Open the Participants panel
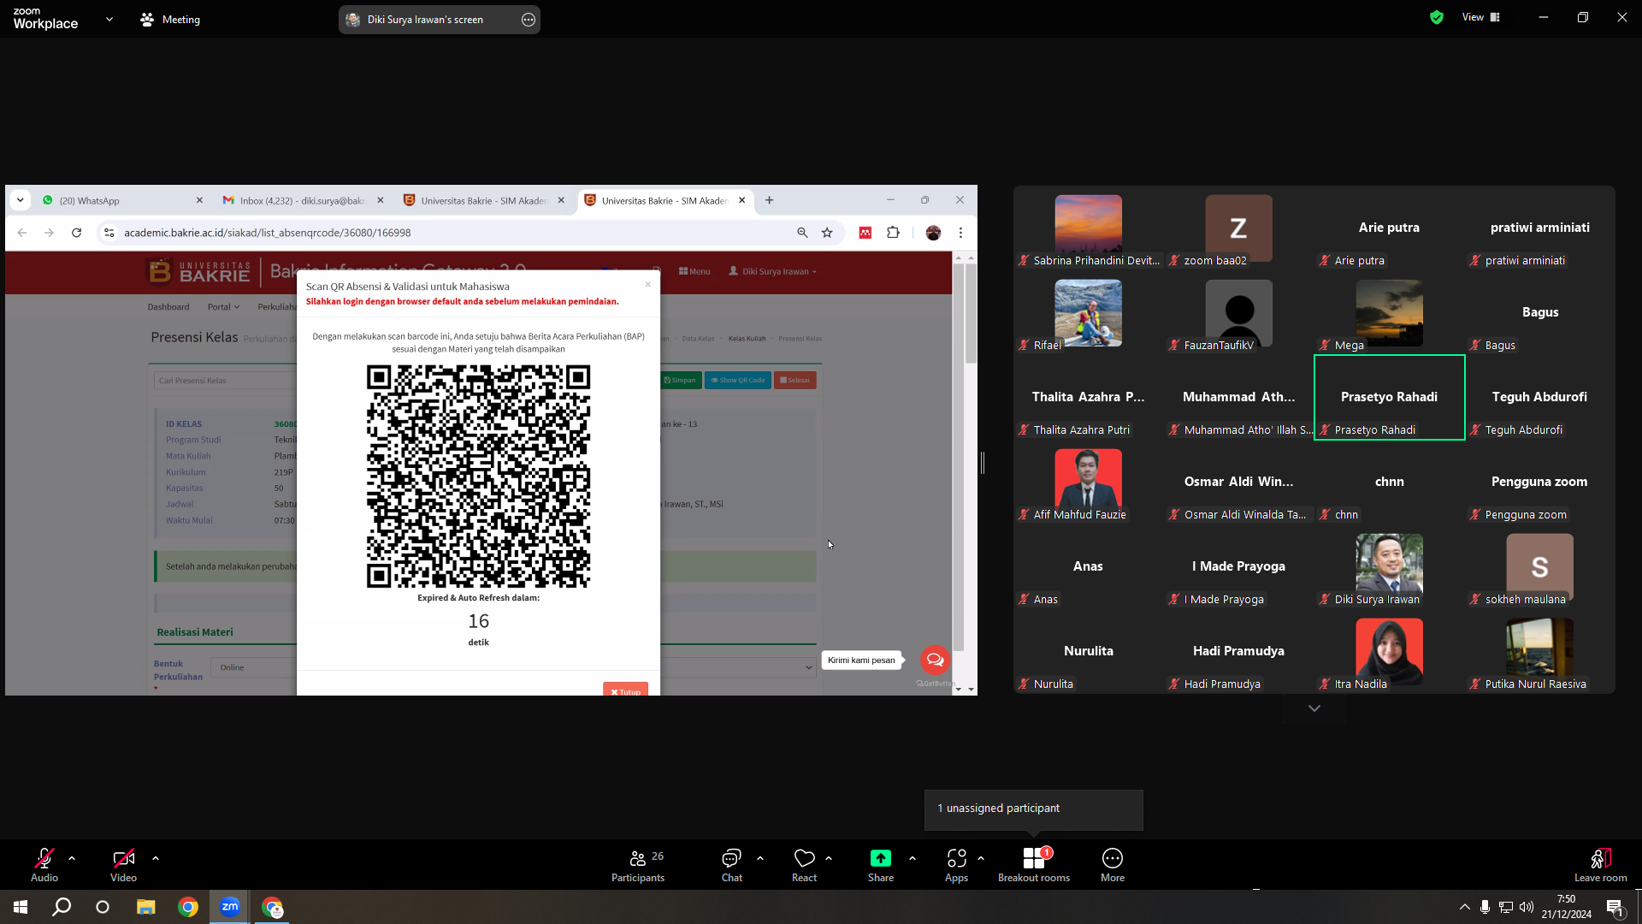The height and width of the screenshot is (924, 1642). (638, 865)
